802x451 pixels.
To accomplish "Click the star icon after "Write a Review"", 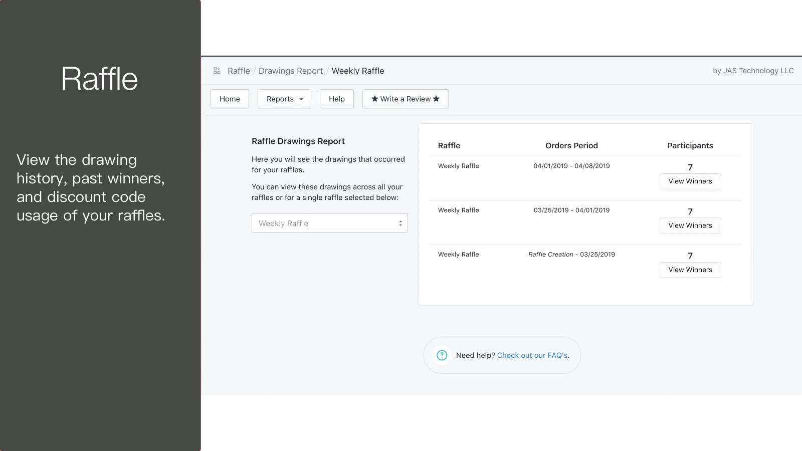I will coord(436,99).
